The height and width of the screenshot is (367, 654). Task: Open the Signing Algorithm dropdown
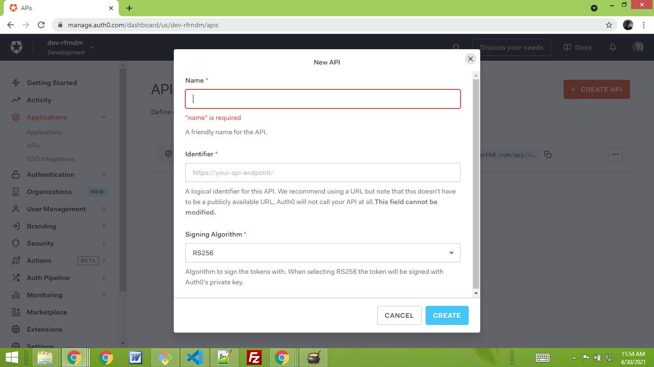323,253
